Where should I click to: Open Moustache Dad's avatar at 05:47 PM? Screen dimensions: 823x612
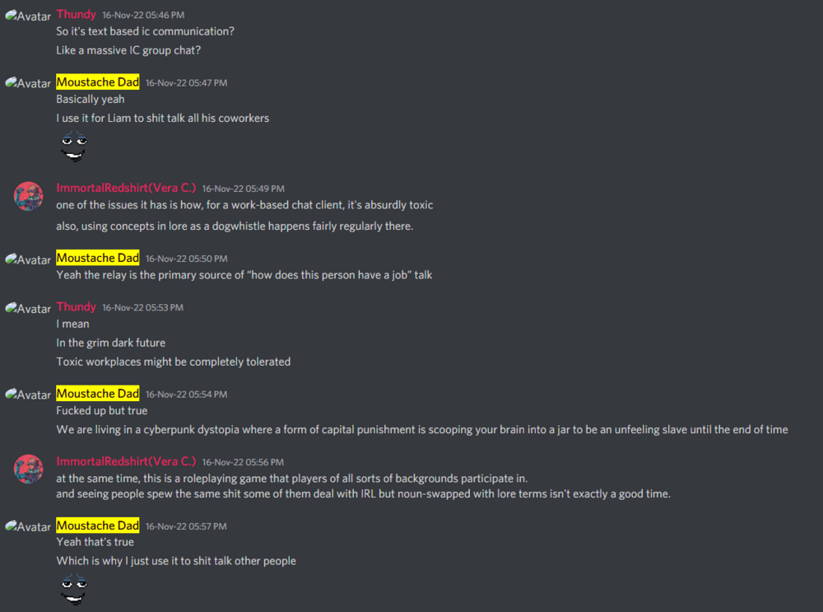pyautogui.click(x=28, y=83)
